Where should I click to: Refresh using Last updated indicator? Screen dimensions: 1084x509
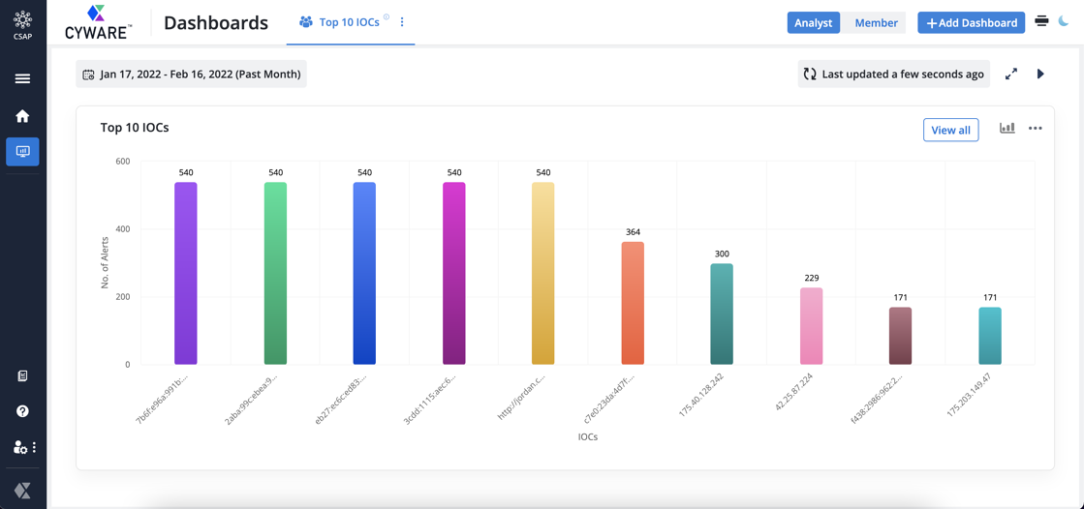pos(893,74)
